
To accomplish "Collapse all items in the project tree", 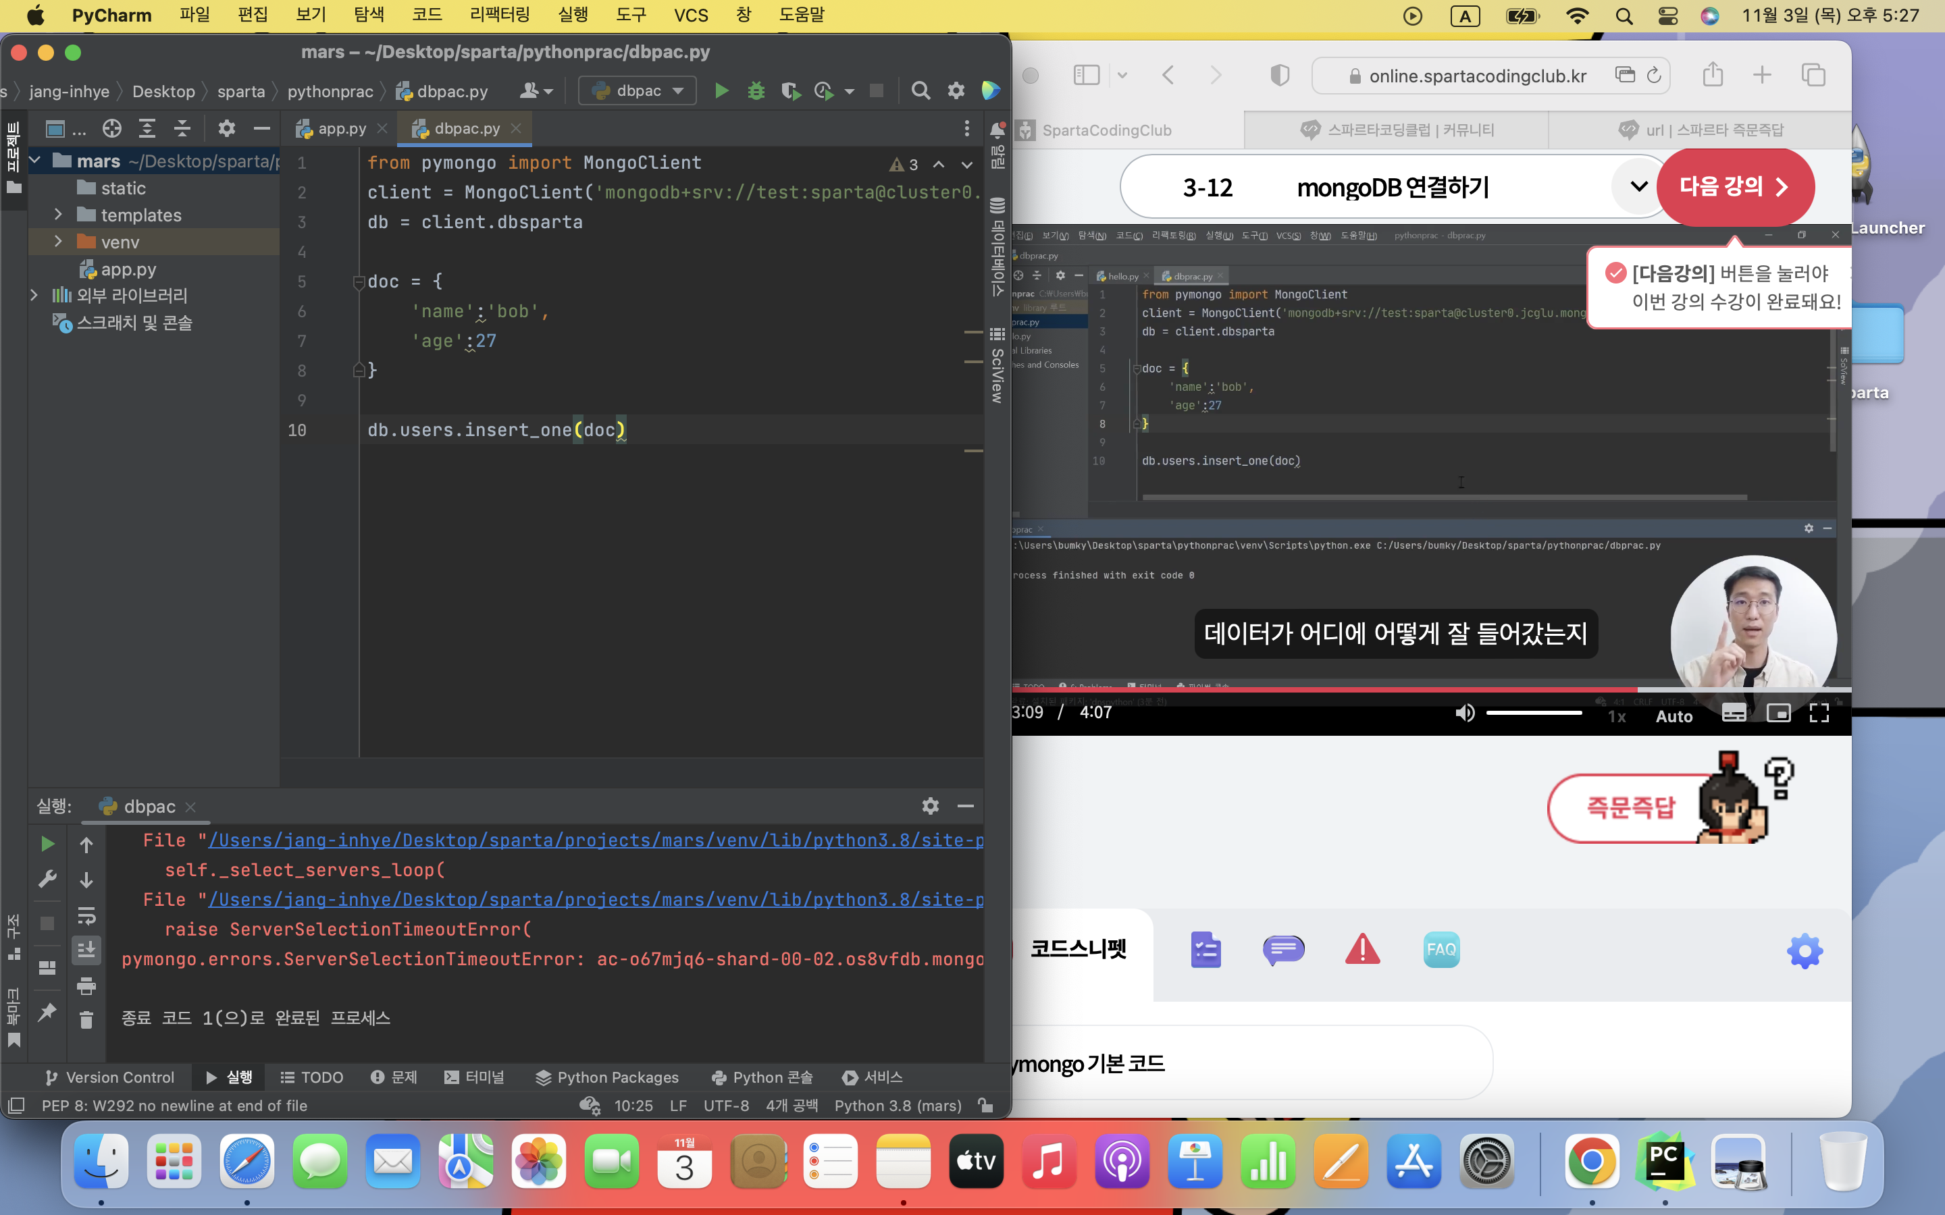I will (182, 128).
